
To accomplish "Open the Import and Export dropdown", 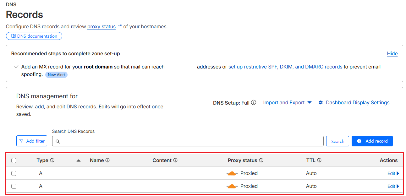I will pos(287,103).
